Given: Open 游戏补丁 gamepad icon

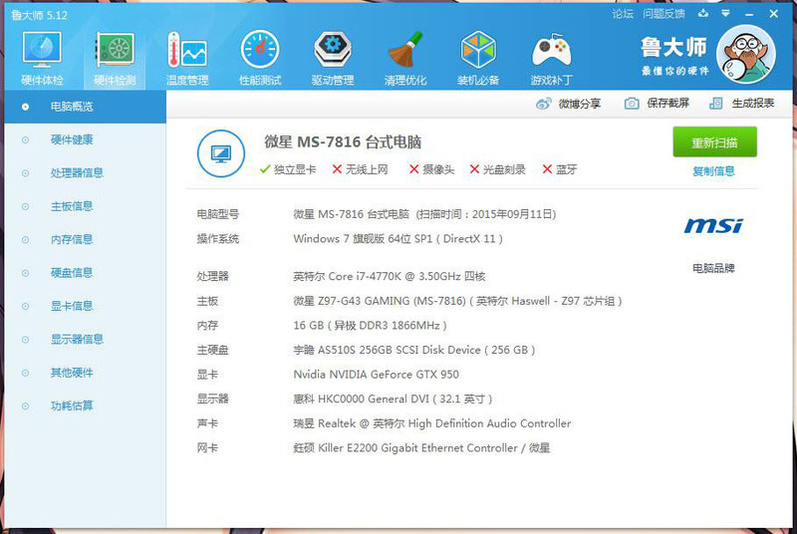Looking at the screenshot, I should (x=552, y=58).
